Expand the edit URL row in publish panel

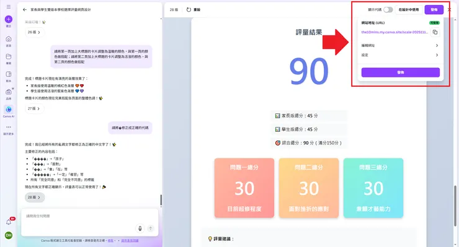pyautogui.click(x=400, y=46)
